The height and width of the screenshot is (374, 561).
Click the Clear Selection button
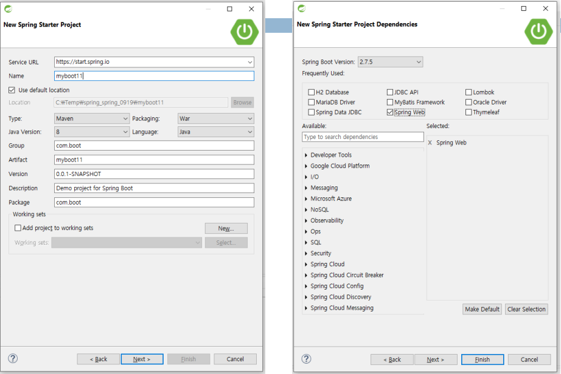[526, 309]
